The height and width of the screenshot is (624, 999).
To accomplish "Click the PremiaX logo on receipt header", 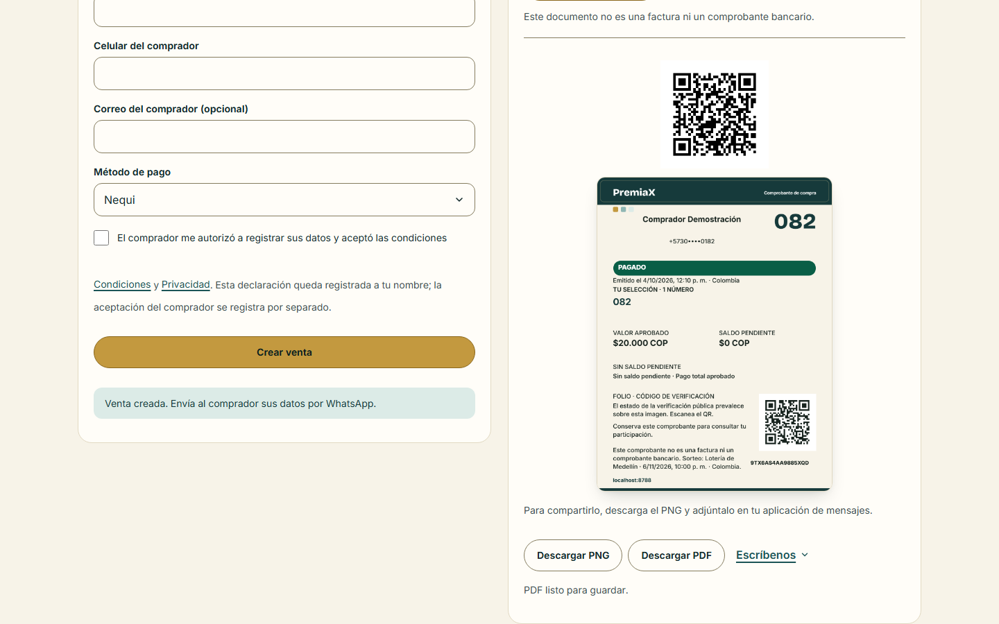I will click(x=634, y=192).
